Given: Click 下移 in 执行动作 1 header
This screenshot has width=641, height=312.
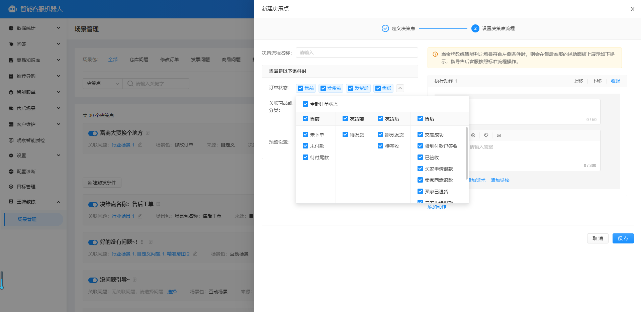Looking at the screenshot, I should coord(597,81).
